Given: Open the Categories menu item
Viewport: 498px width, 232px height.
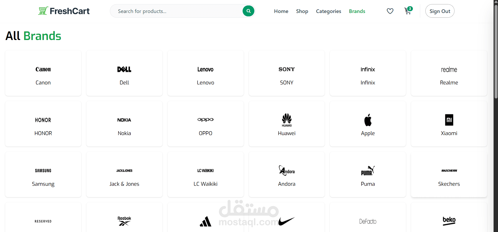Looking at the screenshot, I should coord(329,11).
